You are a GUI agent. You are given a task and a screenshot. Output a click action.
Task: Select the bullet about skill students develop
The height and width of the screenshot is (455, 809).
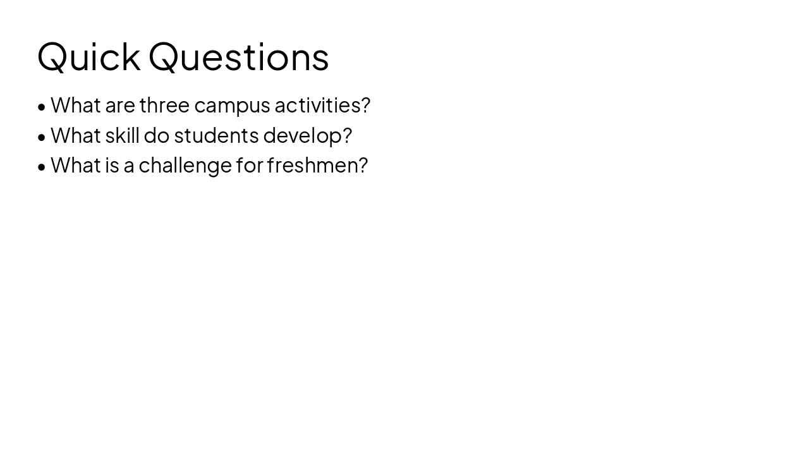pos(201,136)
